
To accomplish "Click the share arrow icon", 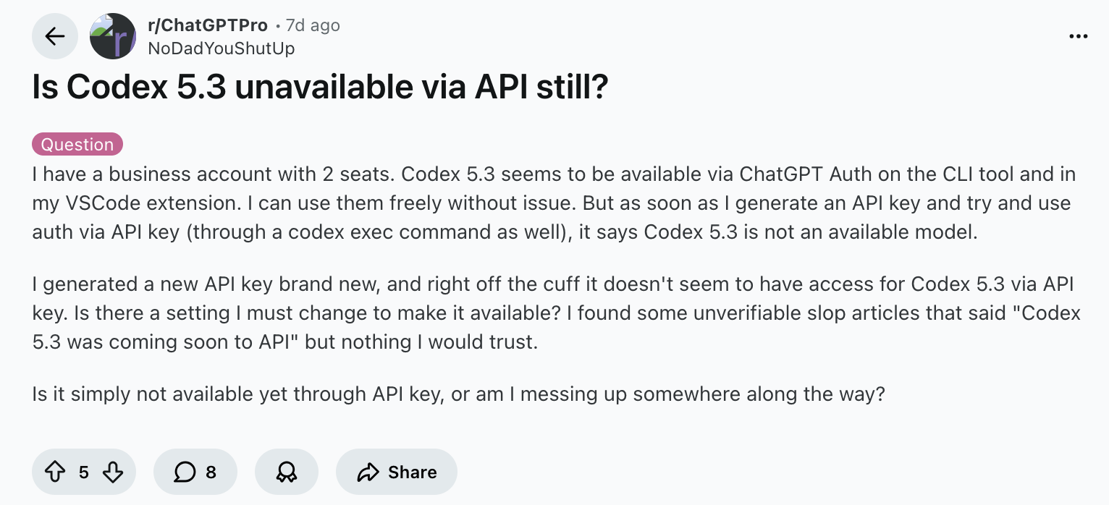I will pos(368,472).
